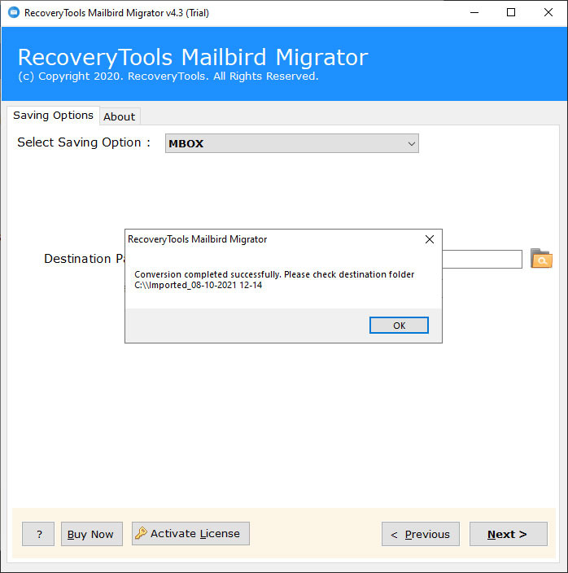
Task: Click the Mailbird Migrator app icon in the title bar
Action: 14,13
